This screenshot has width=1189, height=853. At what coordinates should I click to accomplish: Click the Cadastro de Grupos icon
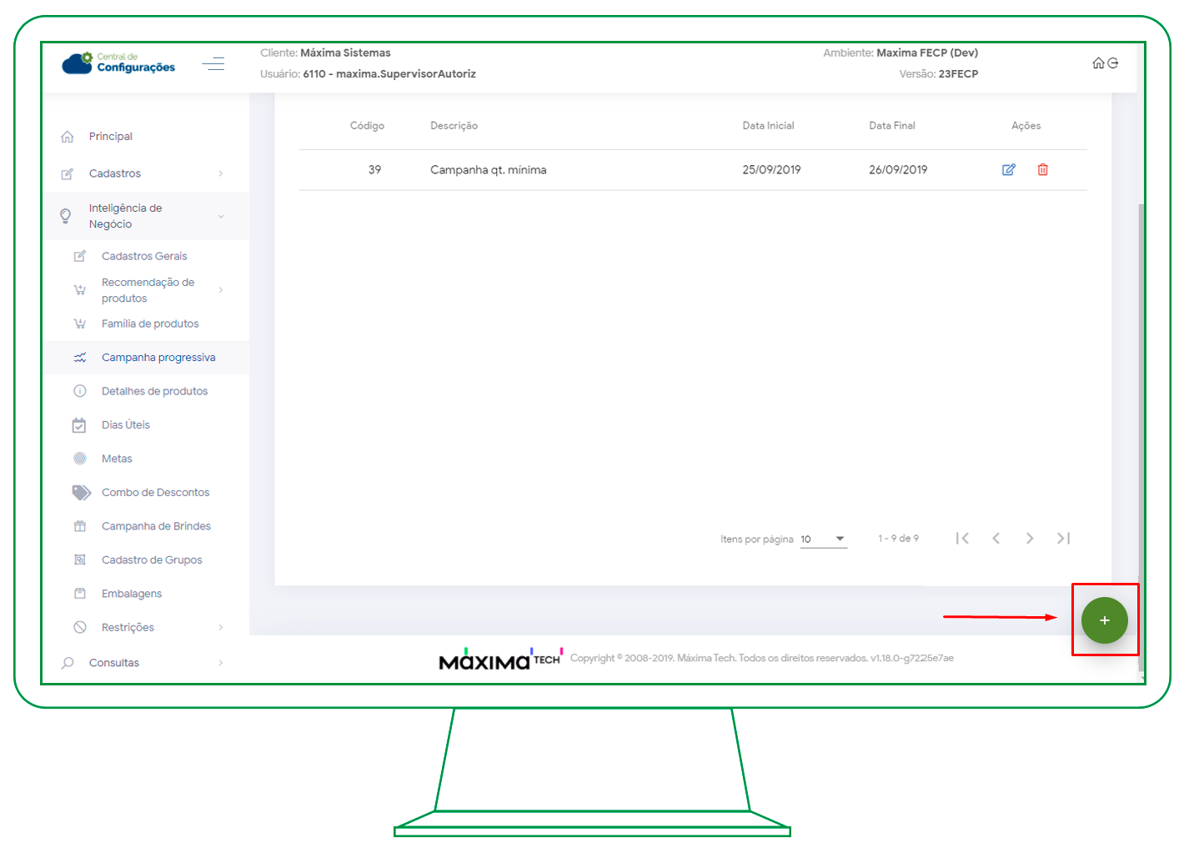click(x=80, y=560)
